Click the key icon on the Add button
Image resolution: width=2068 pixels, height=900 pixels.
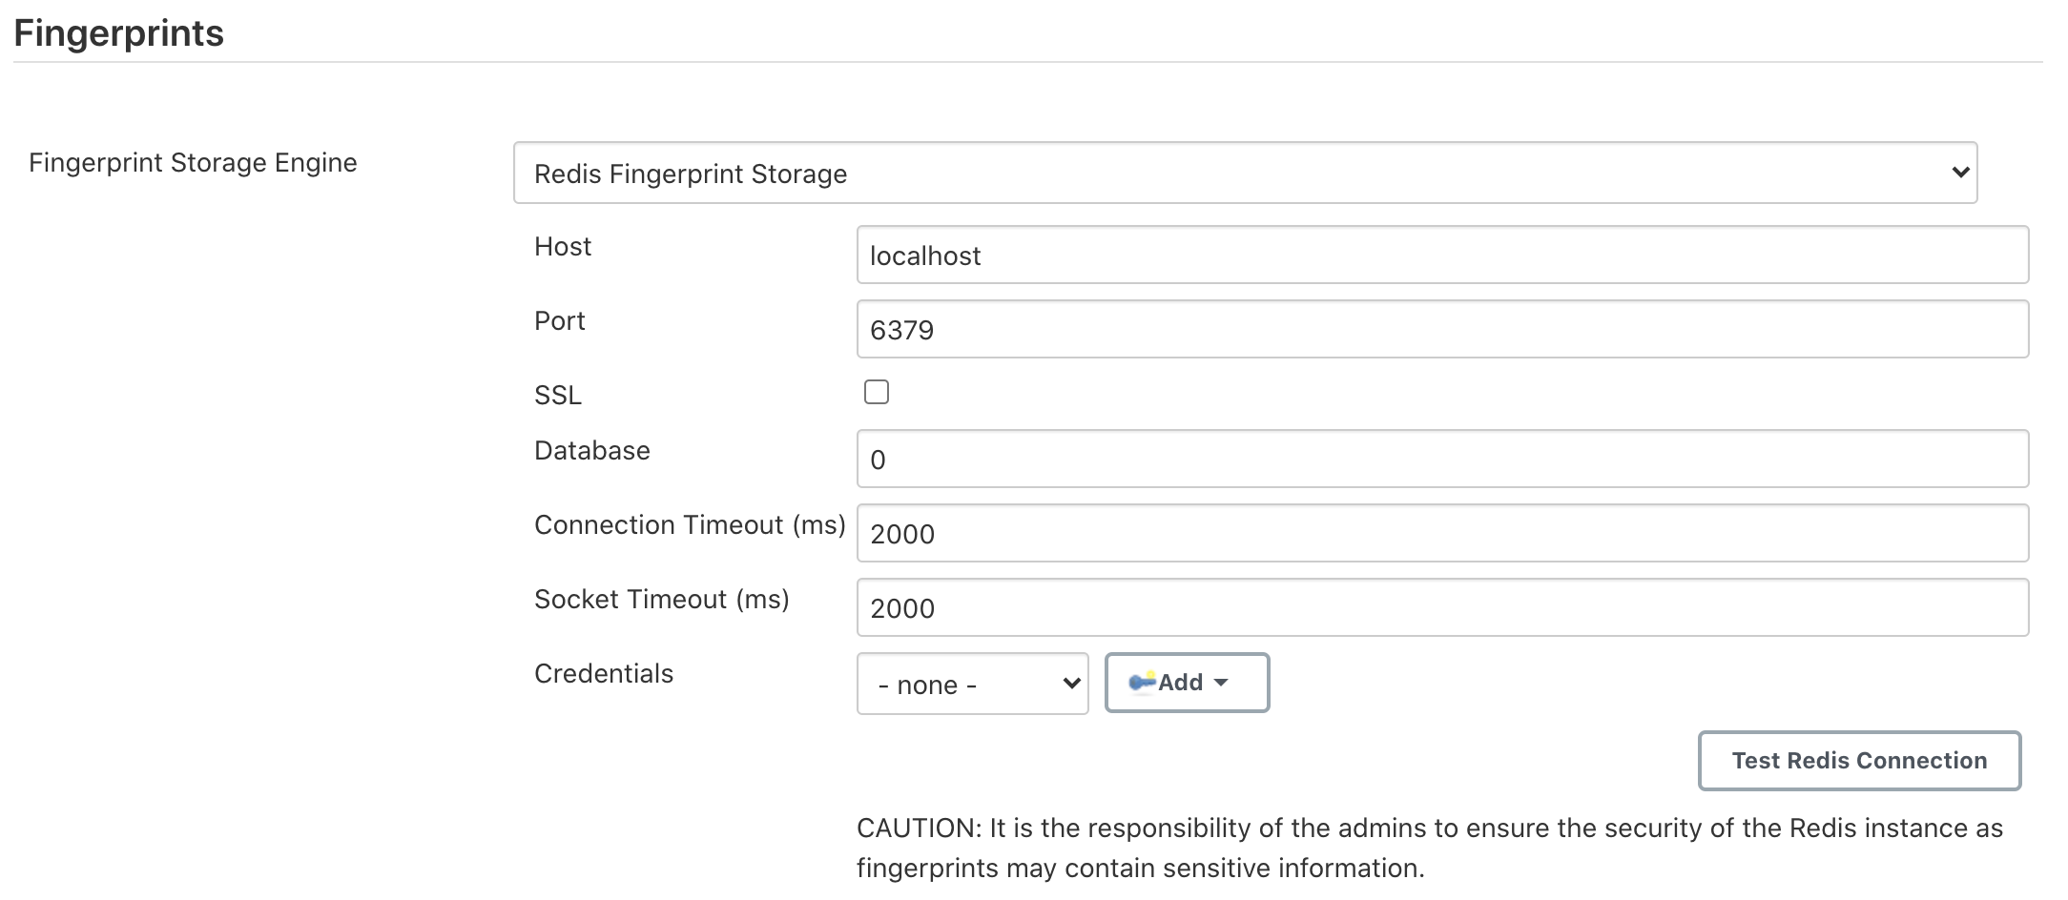pos(1145,682)
